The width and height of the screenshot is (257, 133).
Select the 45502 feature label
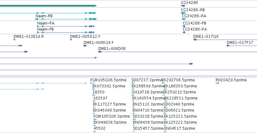tap(99, 128)
